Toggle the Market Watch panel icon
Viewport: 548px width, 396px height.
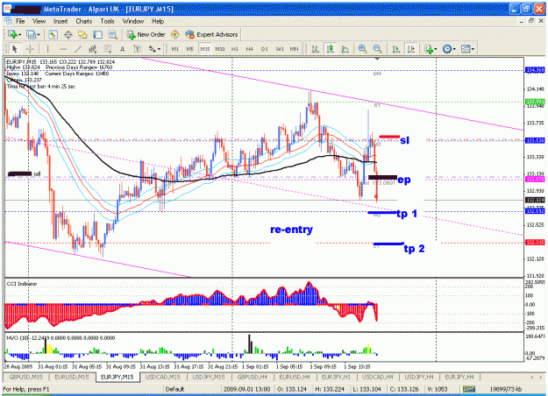(53, 34)
